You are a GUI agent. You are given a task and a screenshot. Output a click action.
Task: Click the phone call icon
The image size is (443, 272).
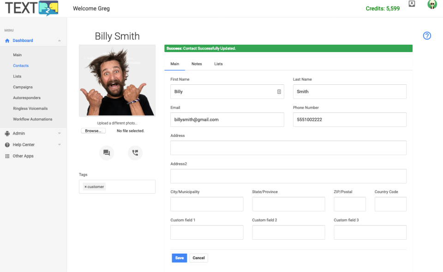point(135,153)
